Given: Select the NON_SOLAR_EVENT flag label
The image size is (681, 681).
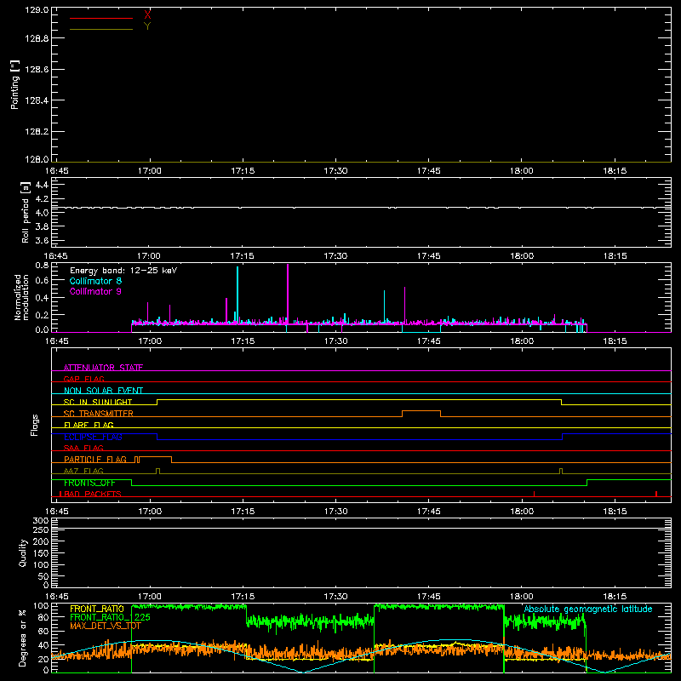Looking at the screenshot, I should pos(103,391).
